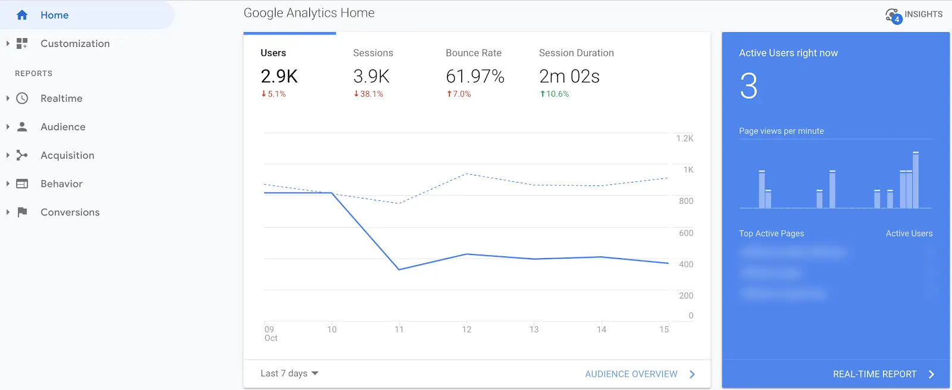This screenshot has width=952, height=390.
Task: Open Realtime reports label
Action: [61, 98]
